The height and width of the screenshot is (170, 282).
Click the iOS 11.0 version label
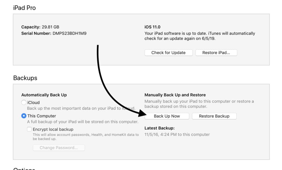[152, 27]
